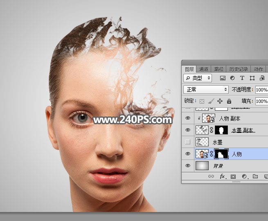The height and width of the screenshot is (221, 268).
Task: Click the 人物 layer mask thumbnail
Action: (x=221, y=154)
